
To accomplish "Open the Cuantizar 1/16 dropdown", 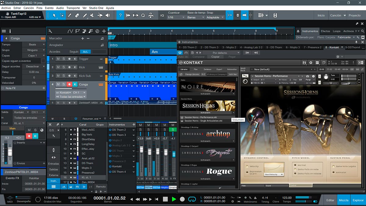I will 176,17.
